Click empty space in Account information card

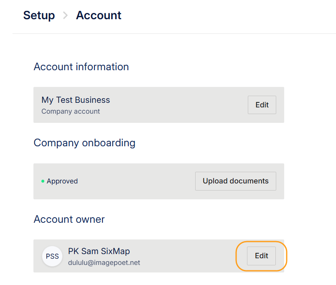[176, 105]
